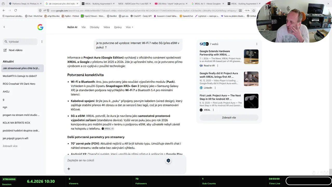Click the Google logo
Image resolution: width=332 pixels, height=187 pixels.
pos(40,27)
